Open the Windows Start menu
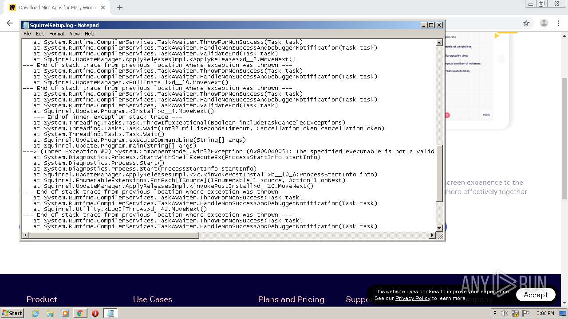The image size is (568, 319). coord(12,313)
